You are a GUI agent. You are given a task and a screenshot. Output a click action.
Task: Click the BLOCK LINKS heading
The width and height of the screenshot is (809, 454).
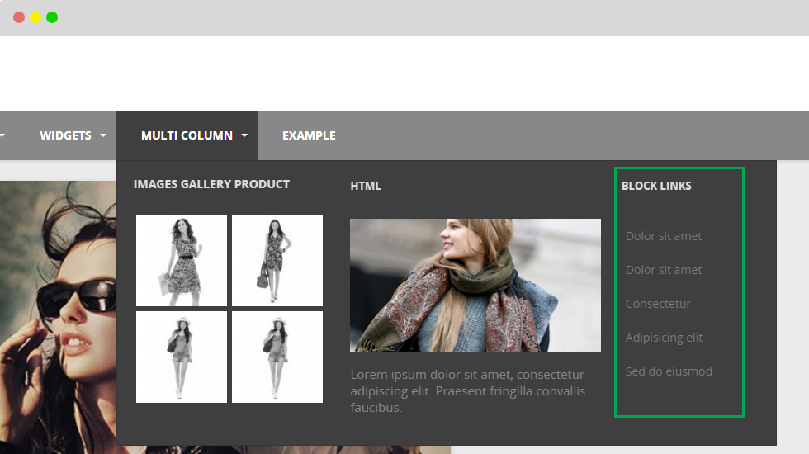click(x=656, y=186)
